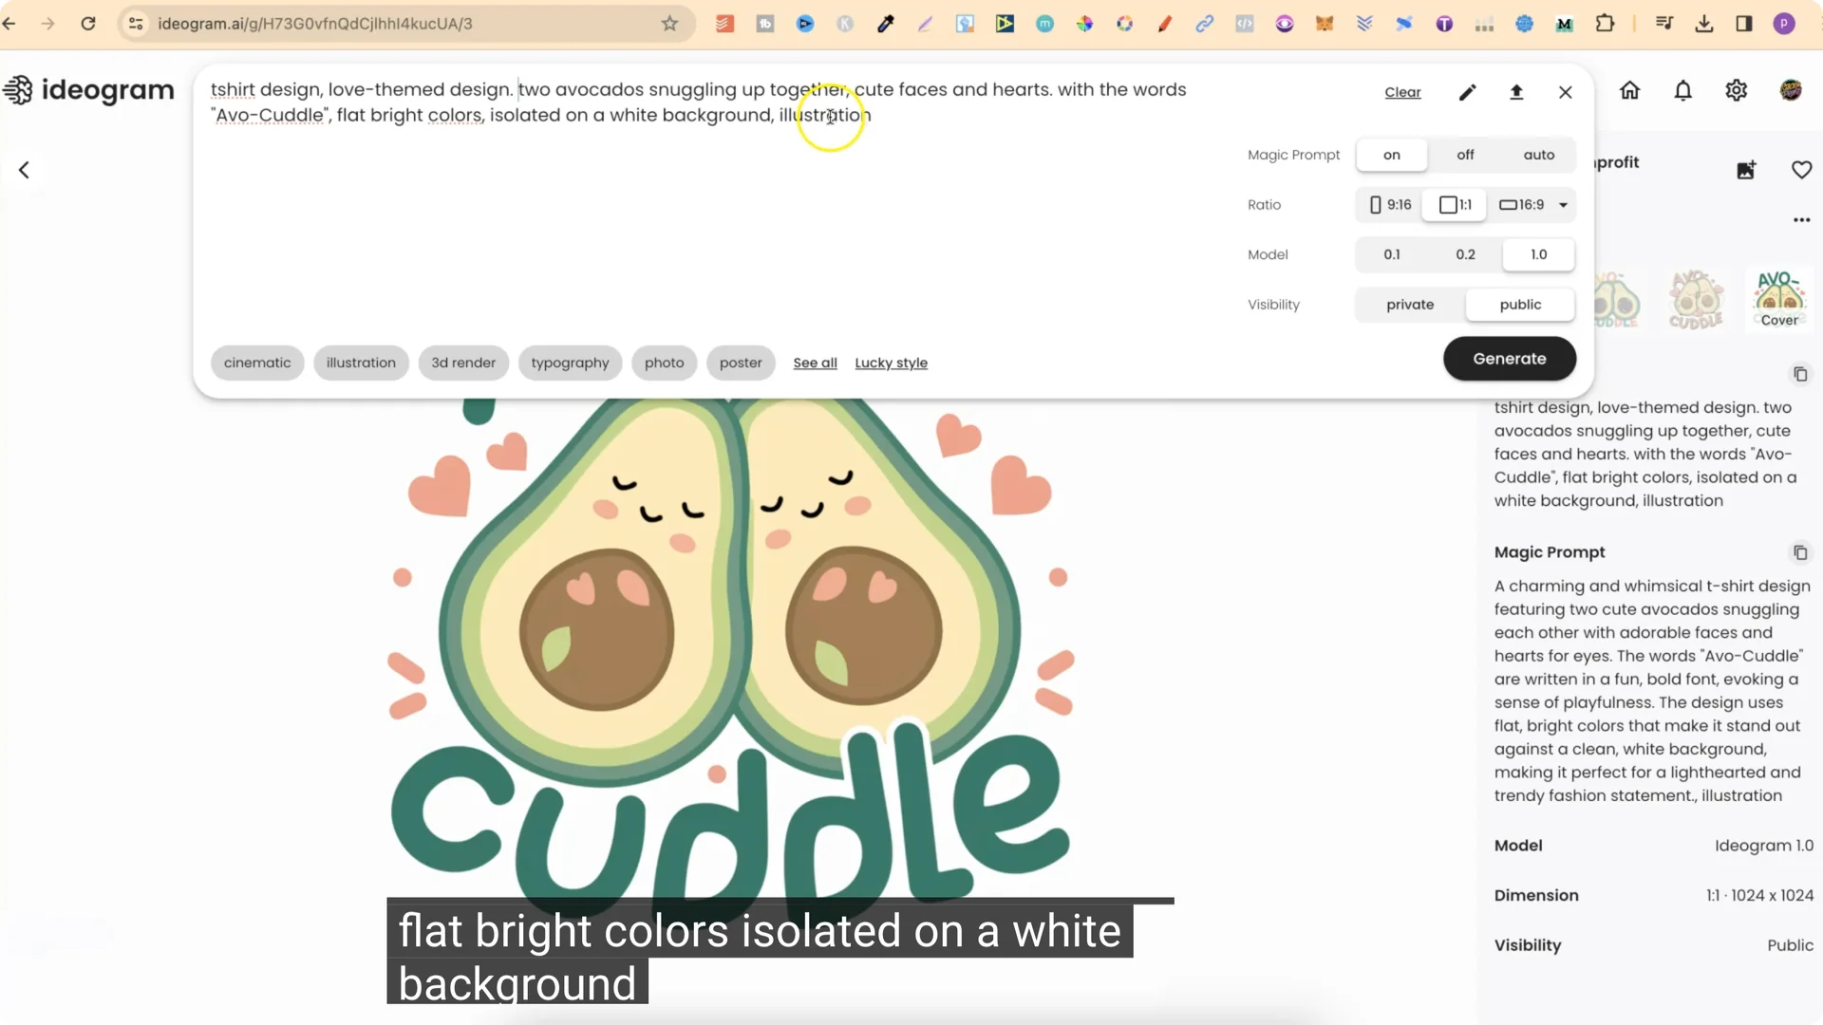Go back with the left chevron
Screen dimensions: 1823x1025
tap(25, 170)
